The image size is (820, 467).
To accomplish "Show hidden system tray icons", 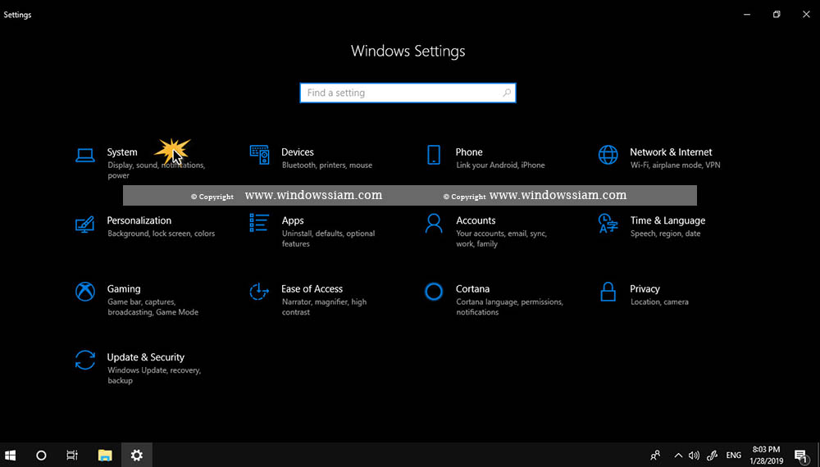I will tap(678, 456).
